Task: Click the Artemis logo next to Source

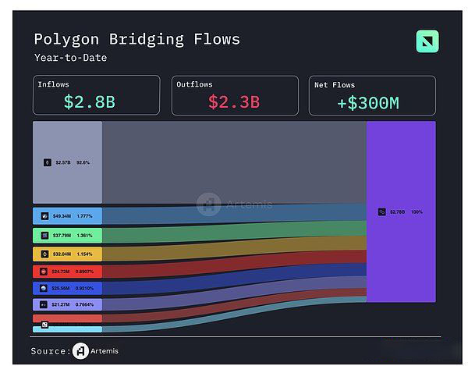Action: (80, 350)
